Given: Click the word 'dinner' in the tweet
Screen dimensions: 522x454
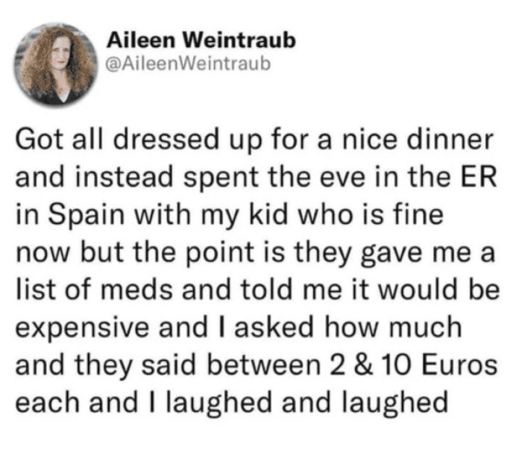Looking at the screenshot, I should [450, 139].
